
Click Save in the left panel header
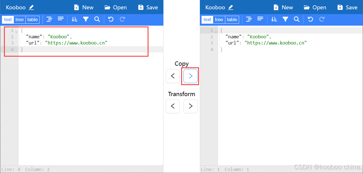coord(148,7)
